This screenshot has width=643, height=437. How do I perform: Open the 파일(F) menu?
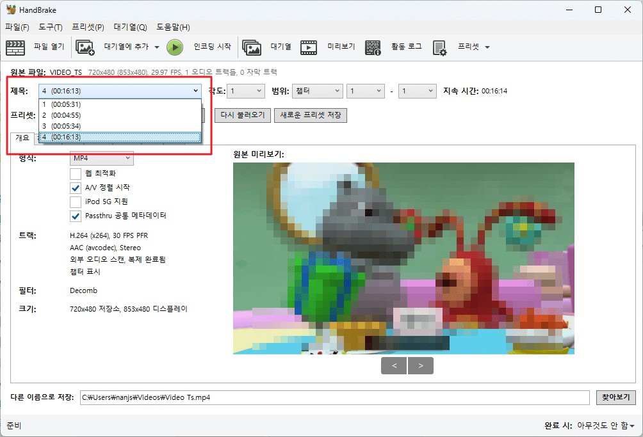point(17,27)
